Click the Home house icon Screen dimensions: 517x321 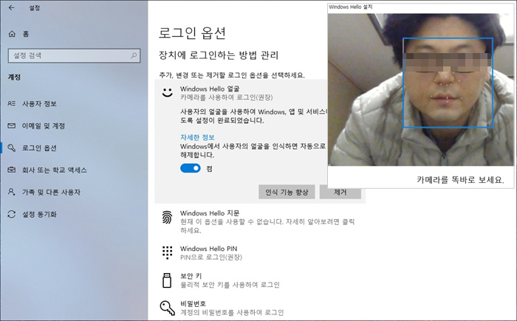click(x=12, y=34)
